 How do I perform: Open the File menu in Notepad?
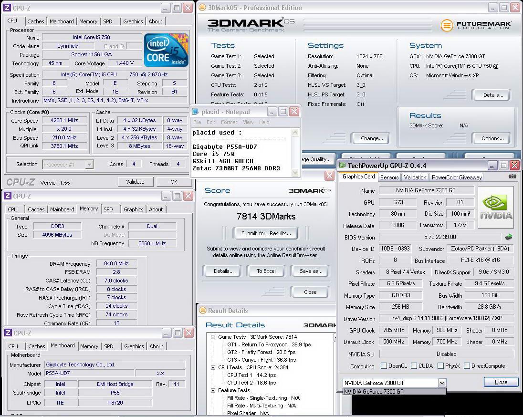tap(197, 122)
